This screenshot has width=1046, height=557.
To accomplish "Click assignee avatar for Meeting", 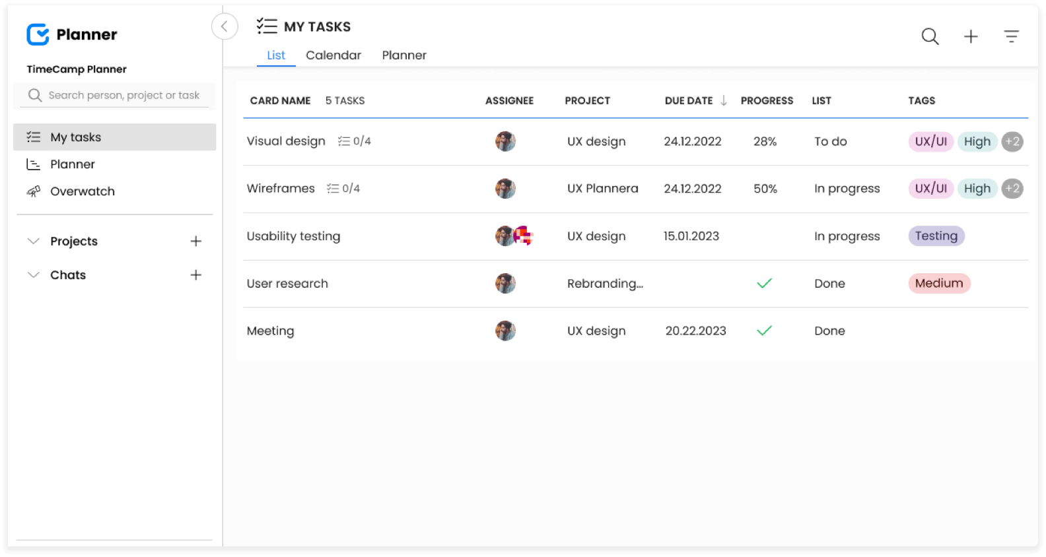I will [x=505, y=331].
